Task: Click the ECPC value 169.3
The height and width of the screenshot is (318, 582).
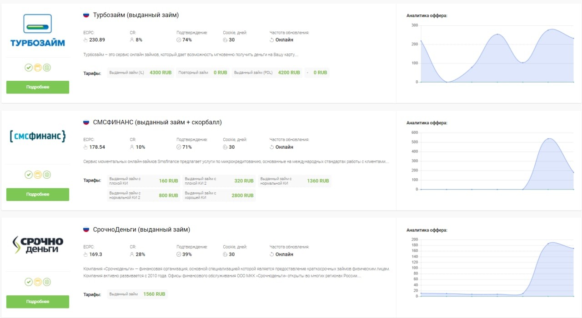Action: (x=96, y=254)
